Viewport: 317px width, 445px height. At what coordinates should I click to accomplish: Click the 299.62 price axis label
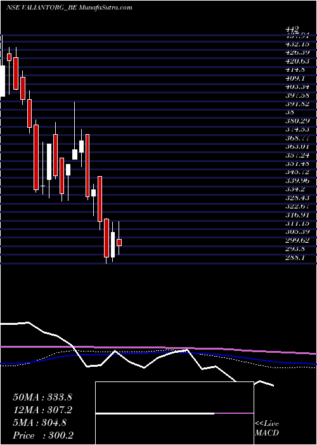(x=297, y=240)
